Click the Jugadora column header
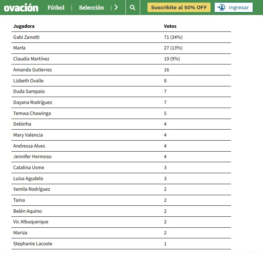263x253 pixels. pos(24,26)
